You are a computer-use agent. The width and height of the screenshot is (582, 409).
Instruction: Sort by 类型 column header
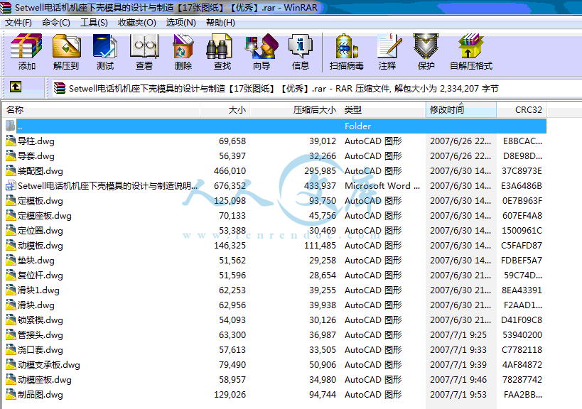click(383, 110)
